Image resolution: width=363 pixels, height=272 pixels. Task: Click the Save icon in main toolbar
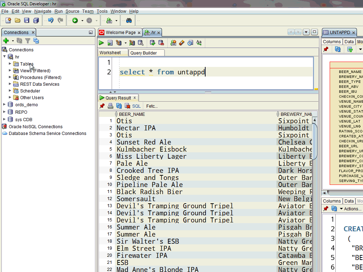click(27, 21)
